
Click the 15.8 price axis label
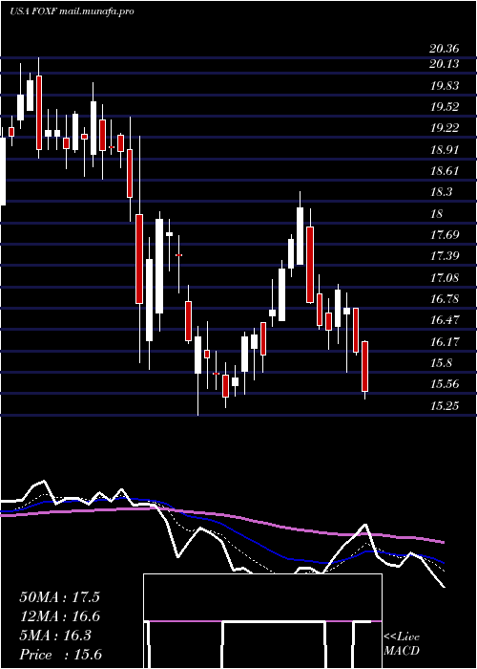pos(441,363)
